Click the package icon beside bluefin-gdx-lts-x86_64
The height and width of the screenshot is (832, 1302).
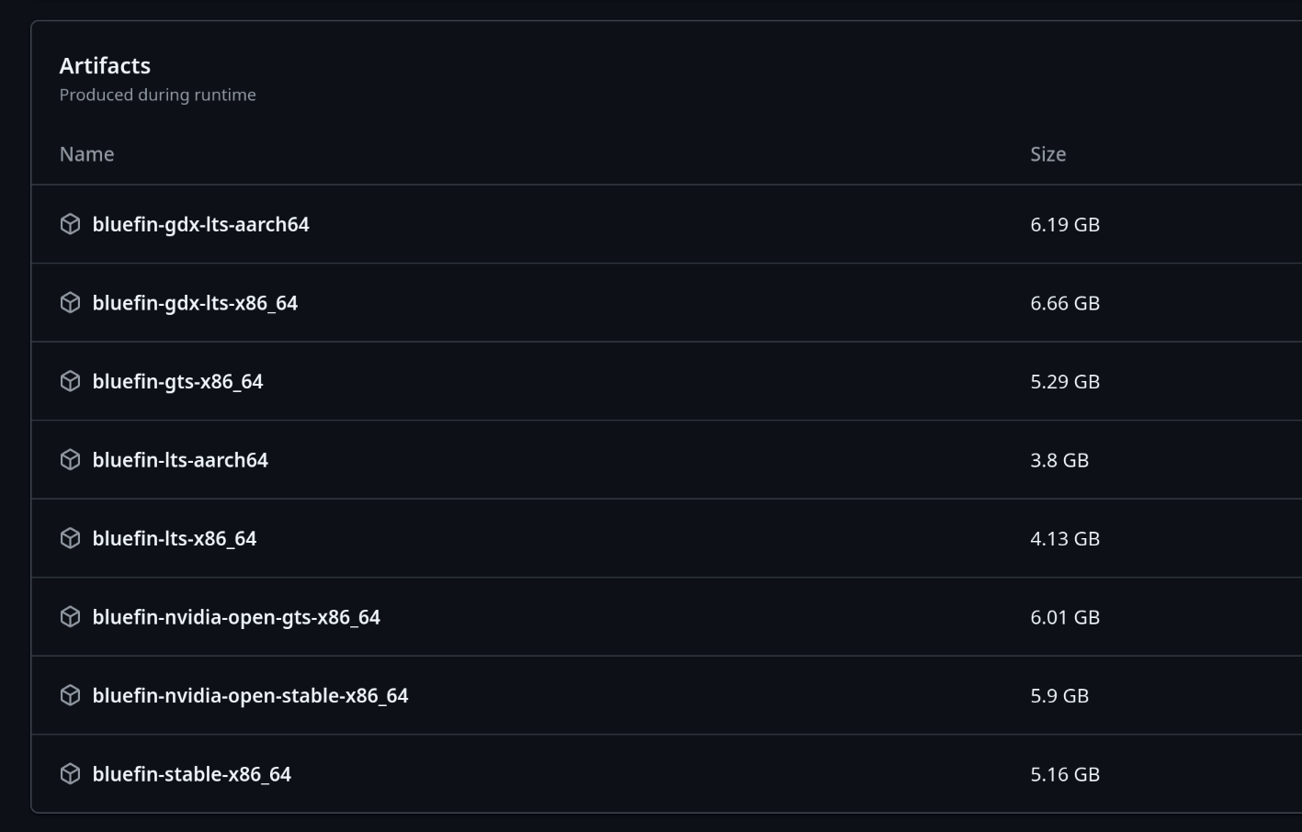[x=70, y=303]
